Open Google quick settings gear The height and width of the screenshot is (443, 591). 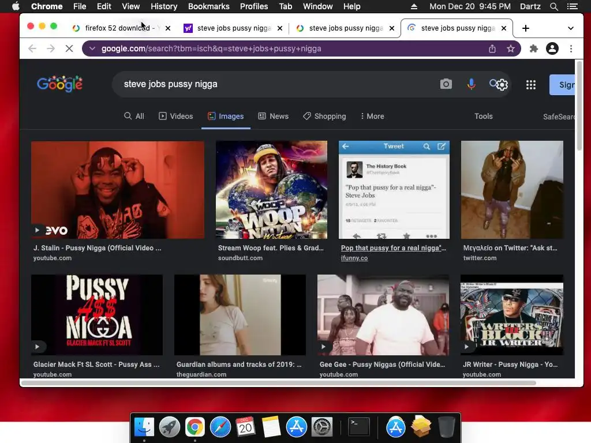tap(503, 85)
